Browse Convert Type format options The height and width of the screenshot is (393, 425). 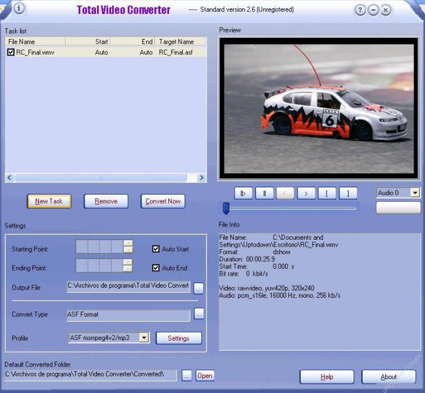pos(199,314)
